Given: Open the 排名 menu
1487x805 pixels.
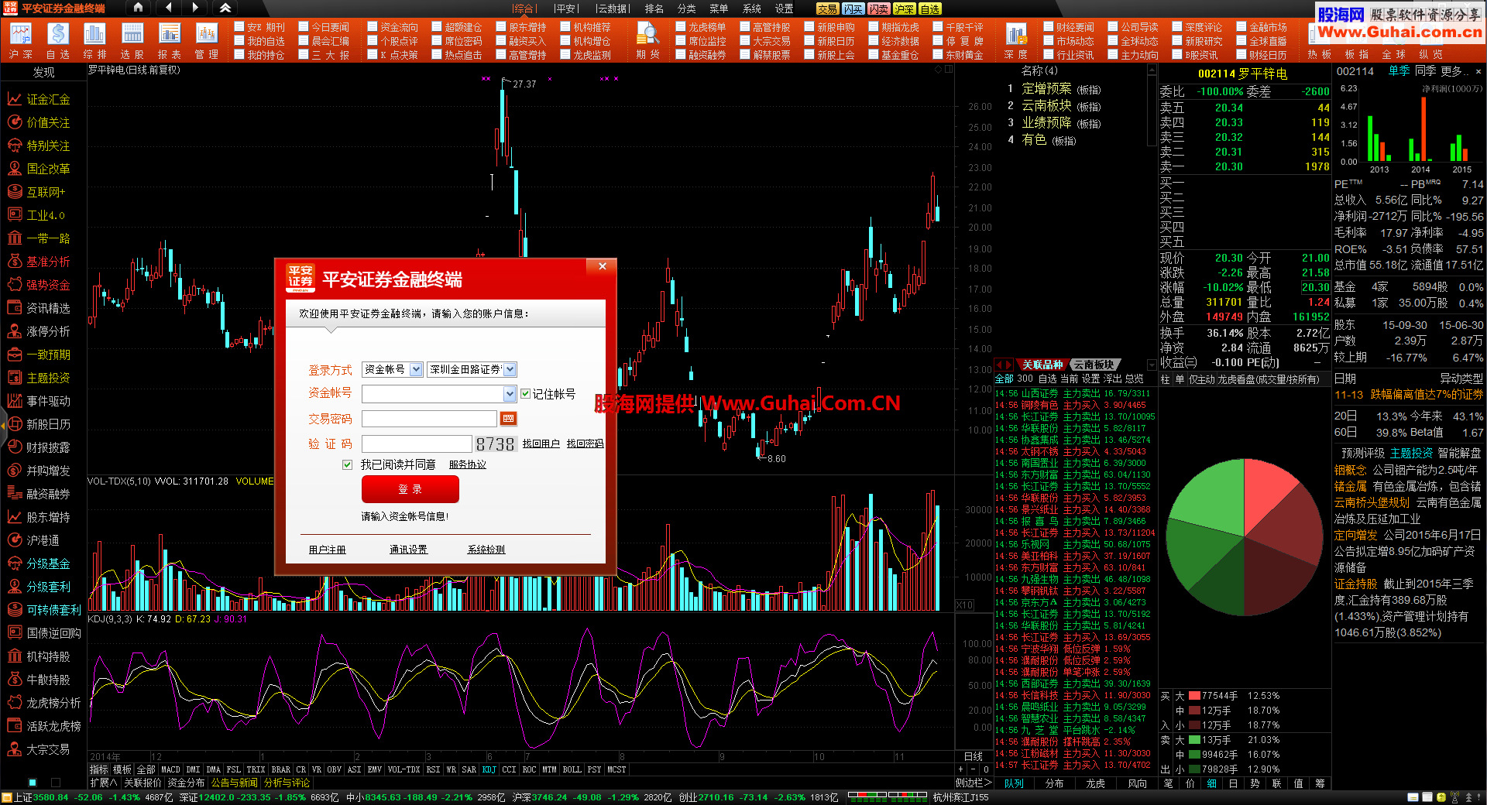Looking at the screenshot, I should [x=654, y=9].
